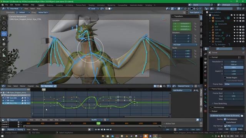This screenshot has height=138, width=246.
Task: Open the Render menu
Action: [x=18, y=5]
